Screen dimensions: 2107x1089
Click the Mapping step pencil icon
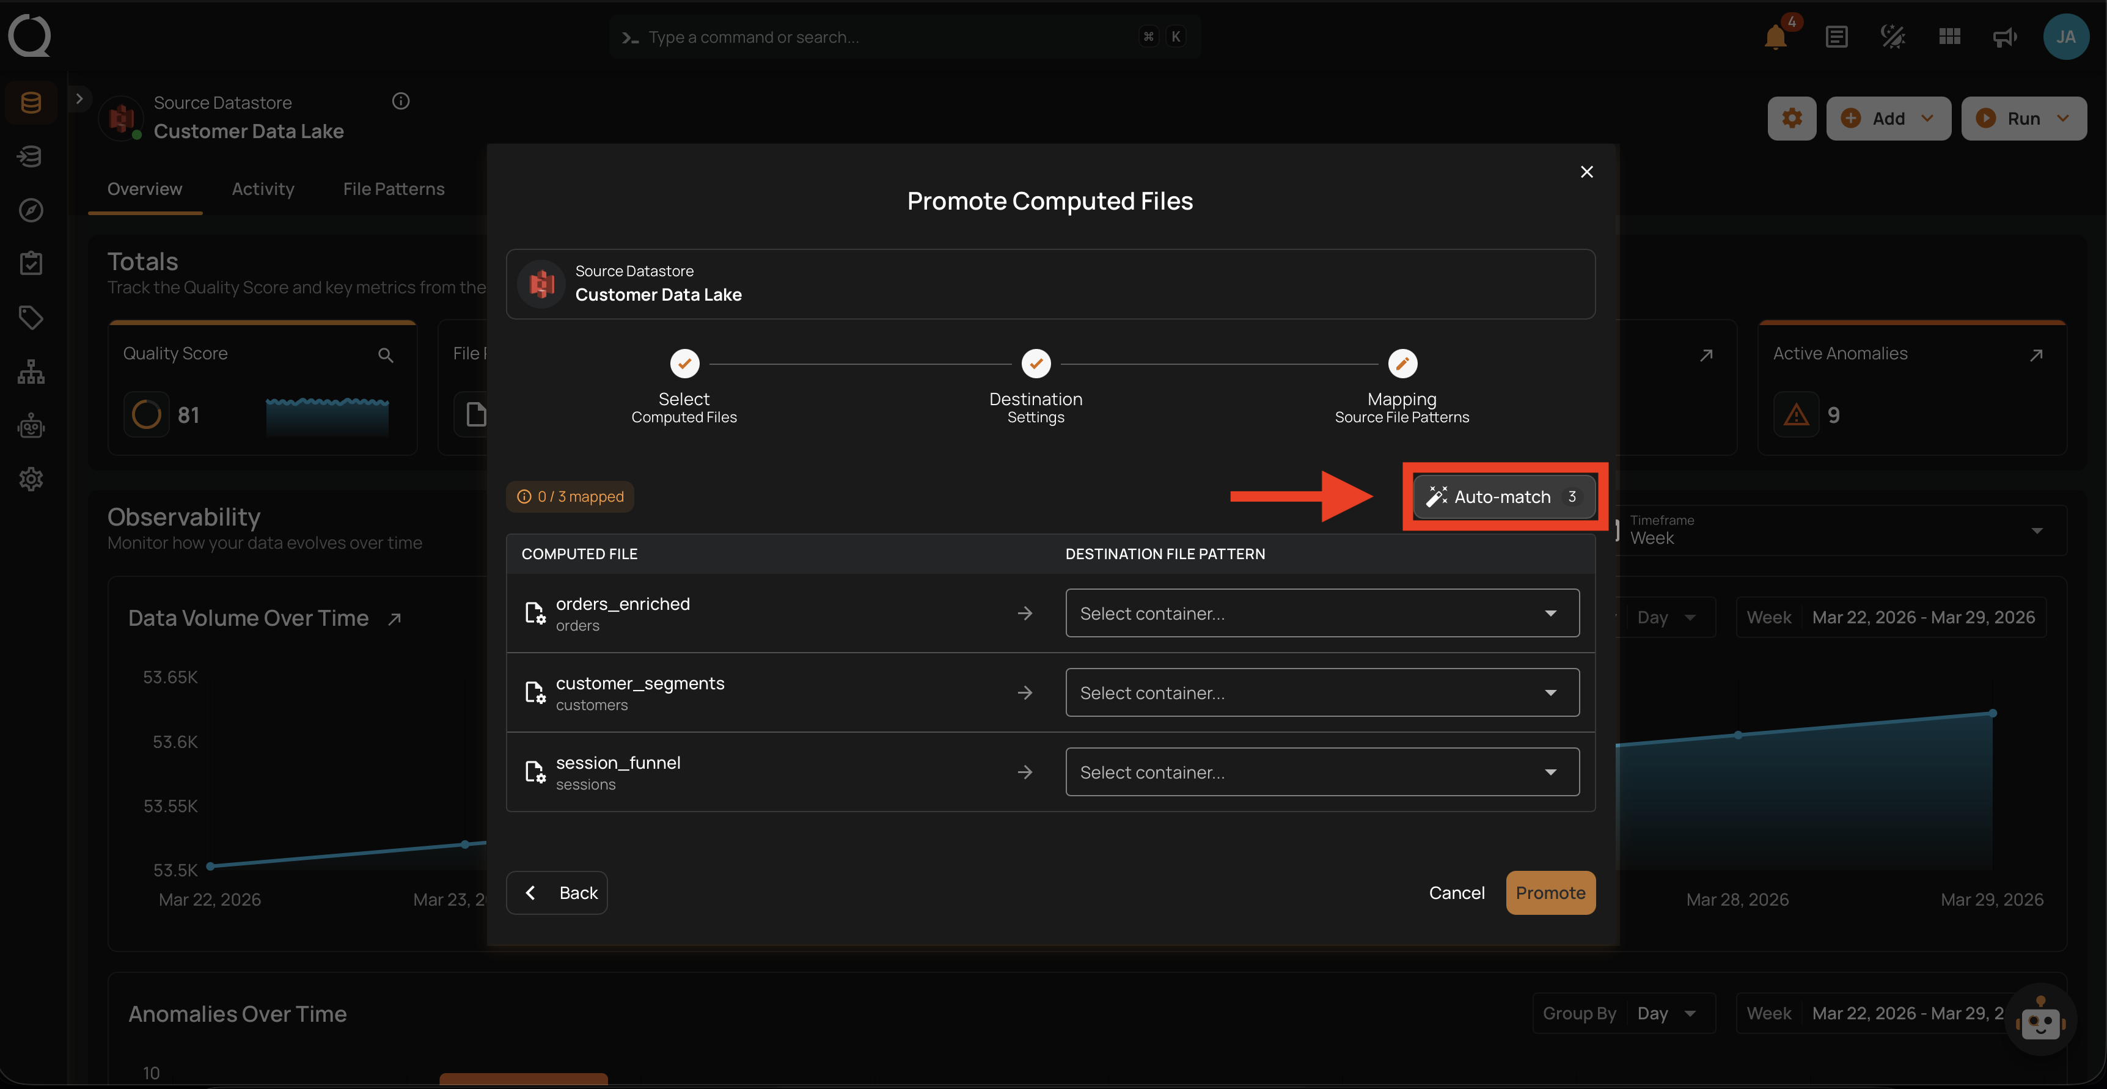pyautogui.click(x=1402, y=363)
